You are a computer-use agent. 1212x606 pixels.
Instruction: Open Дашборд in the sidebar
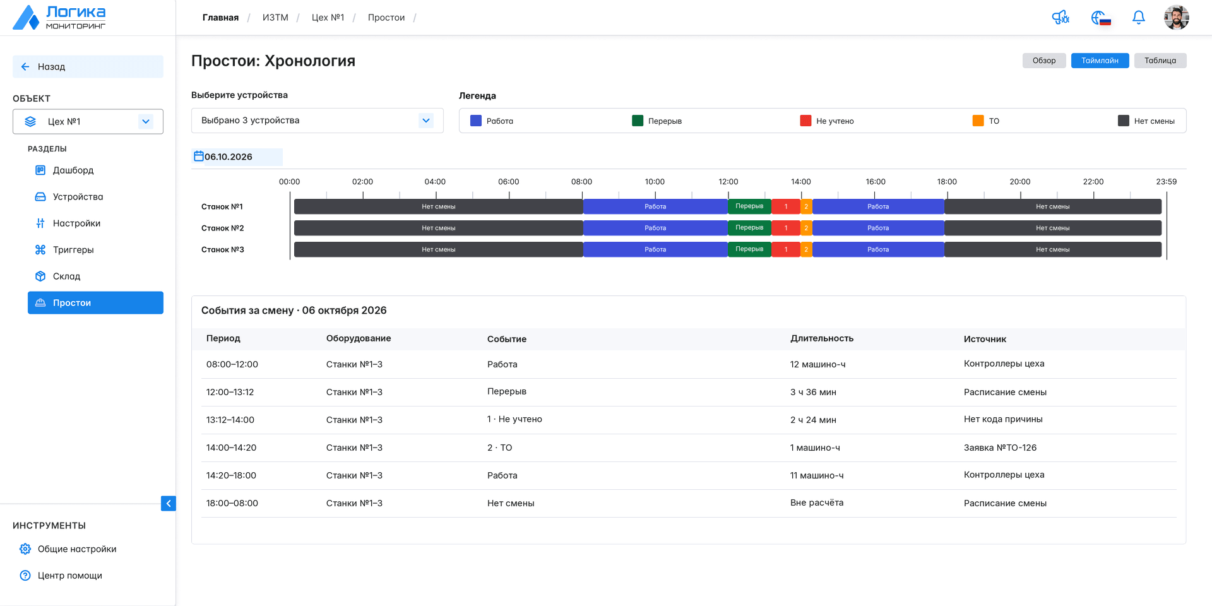(95, 170)
